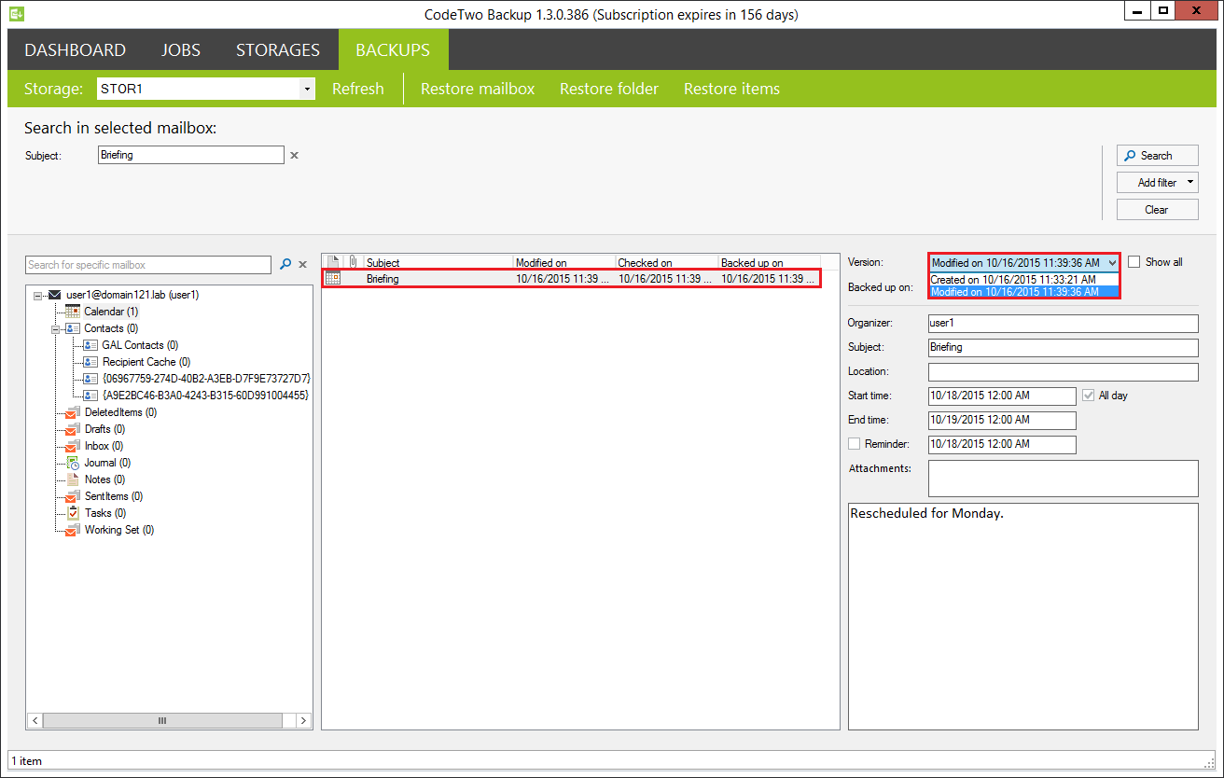The image size is (1224, 778).
Task: Open the STOR1 storage dropdown
Action: [307, 89]
